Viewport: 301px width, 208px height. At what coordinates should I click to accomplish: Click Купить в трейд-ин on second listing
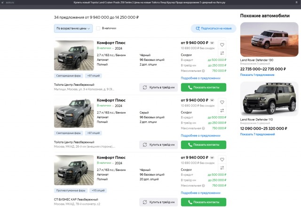158,145
